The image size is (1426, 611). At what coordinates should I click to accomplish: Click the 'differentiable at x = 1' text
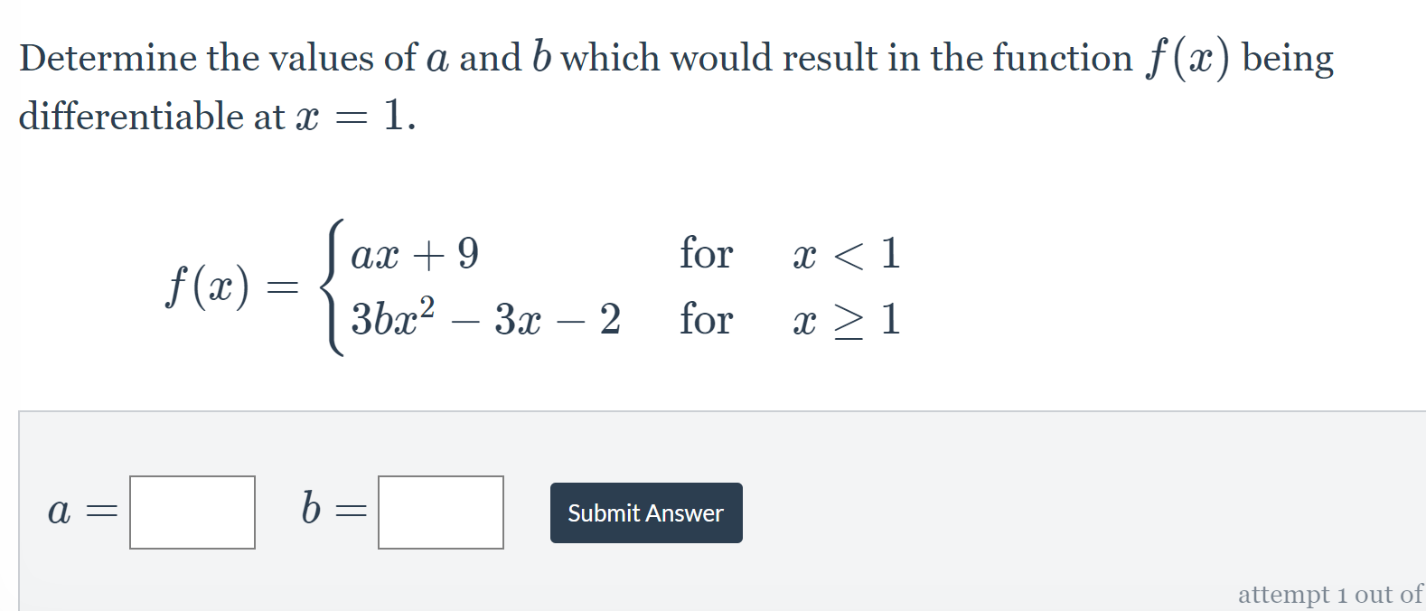(x=214, y=116)
